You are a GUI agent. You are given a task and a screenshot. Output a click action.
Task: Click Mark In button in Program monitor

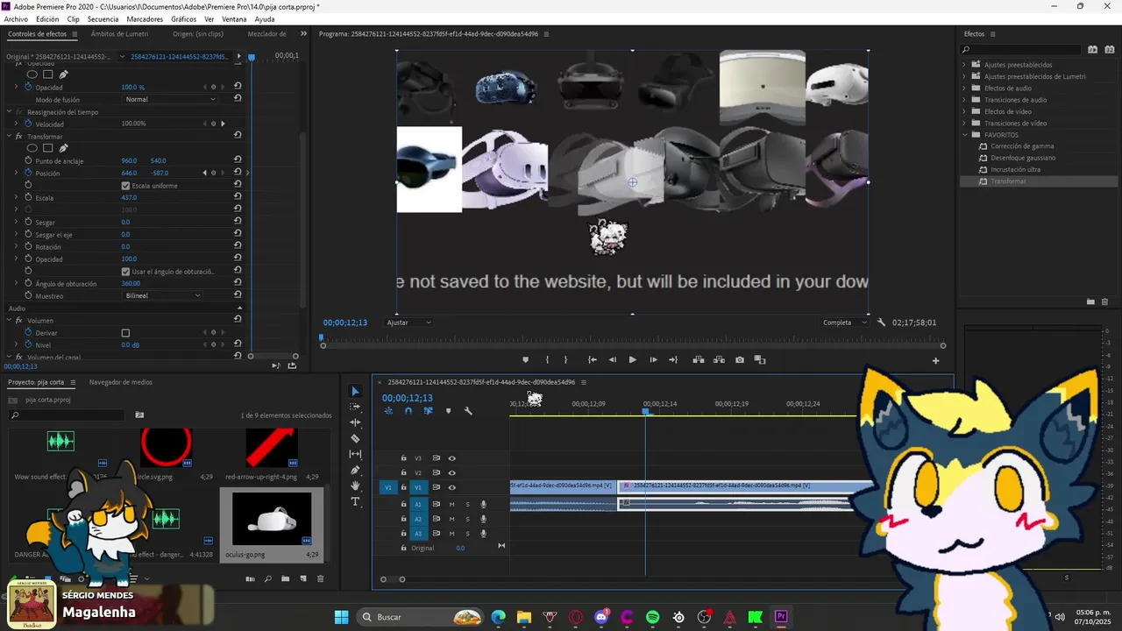[x=547, y=360]
